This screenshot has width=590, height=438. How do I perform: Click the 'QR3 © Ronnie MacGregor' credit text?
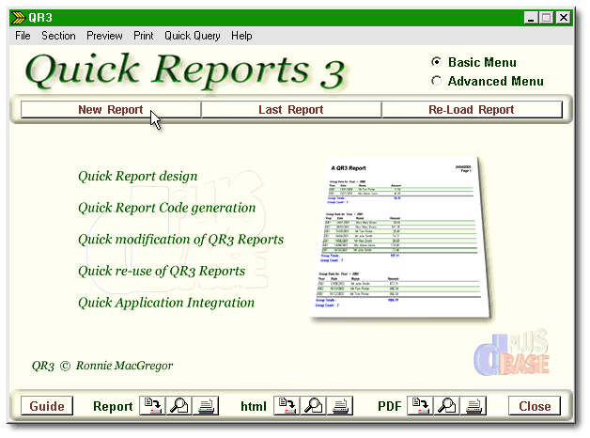102,366
